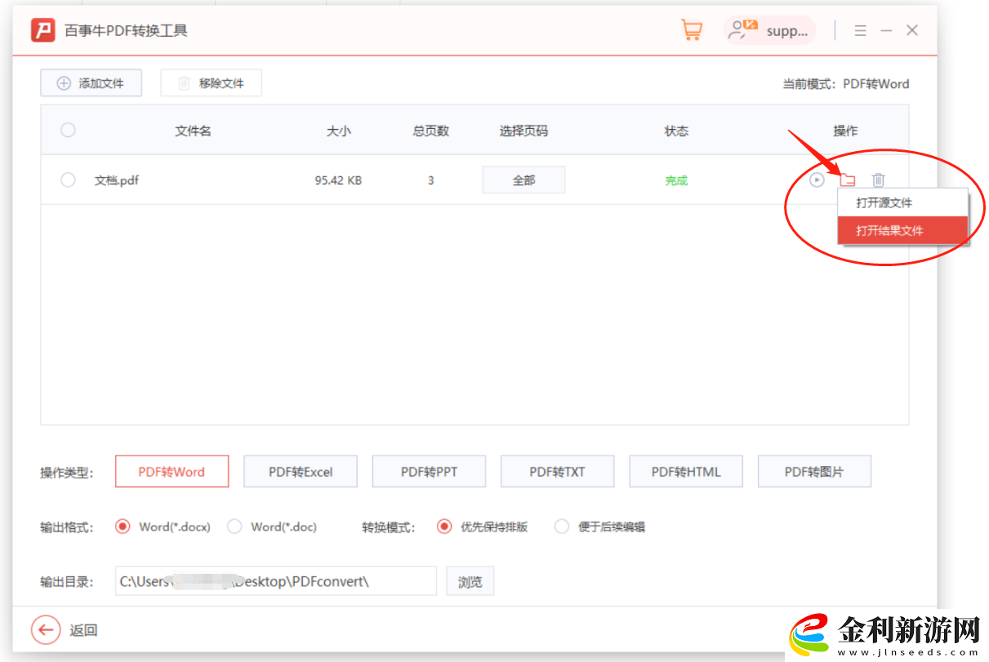Image resolution: width=989 pixels, height=662 pixels.
Task: Click the 移除文件 button
Action: [x=211, y=83]
